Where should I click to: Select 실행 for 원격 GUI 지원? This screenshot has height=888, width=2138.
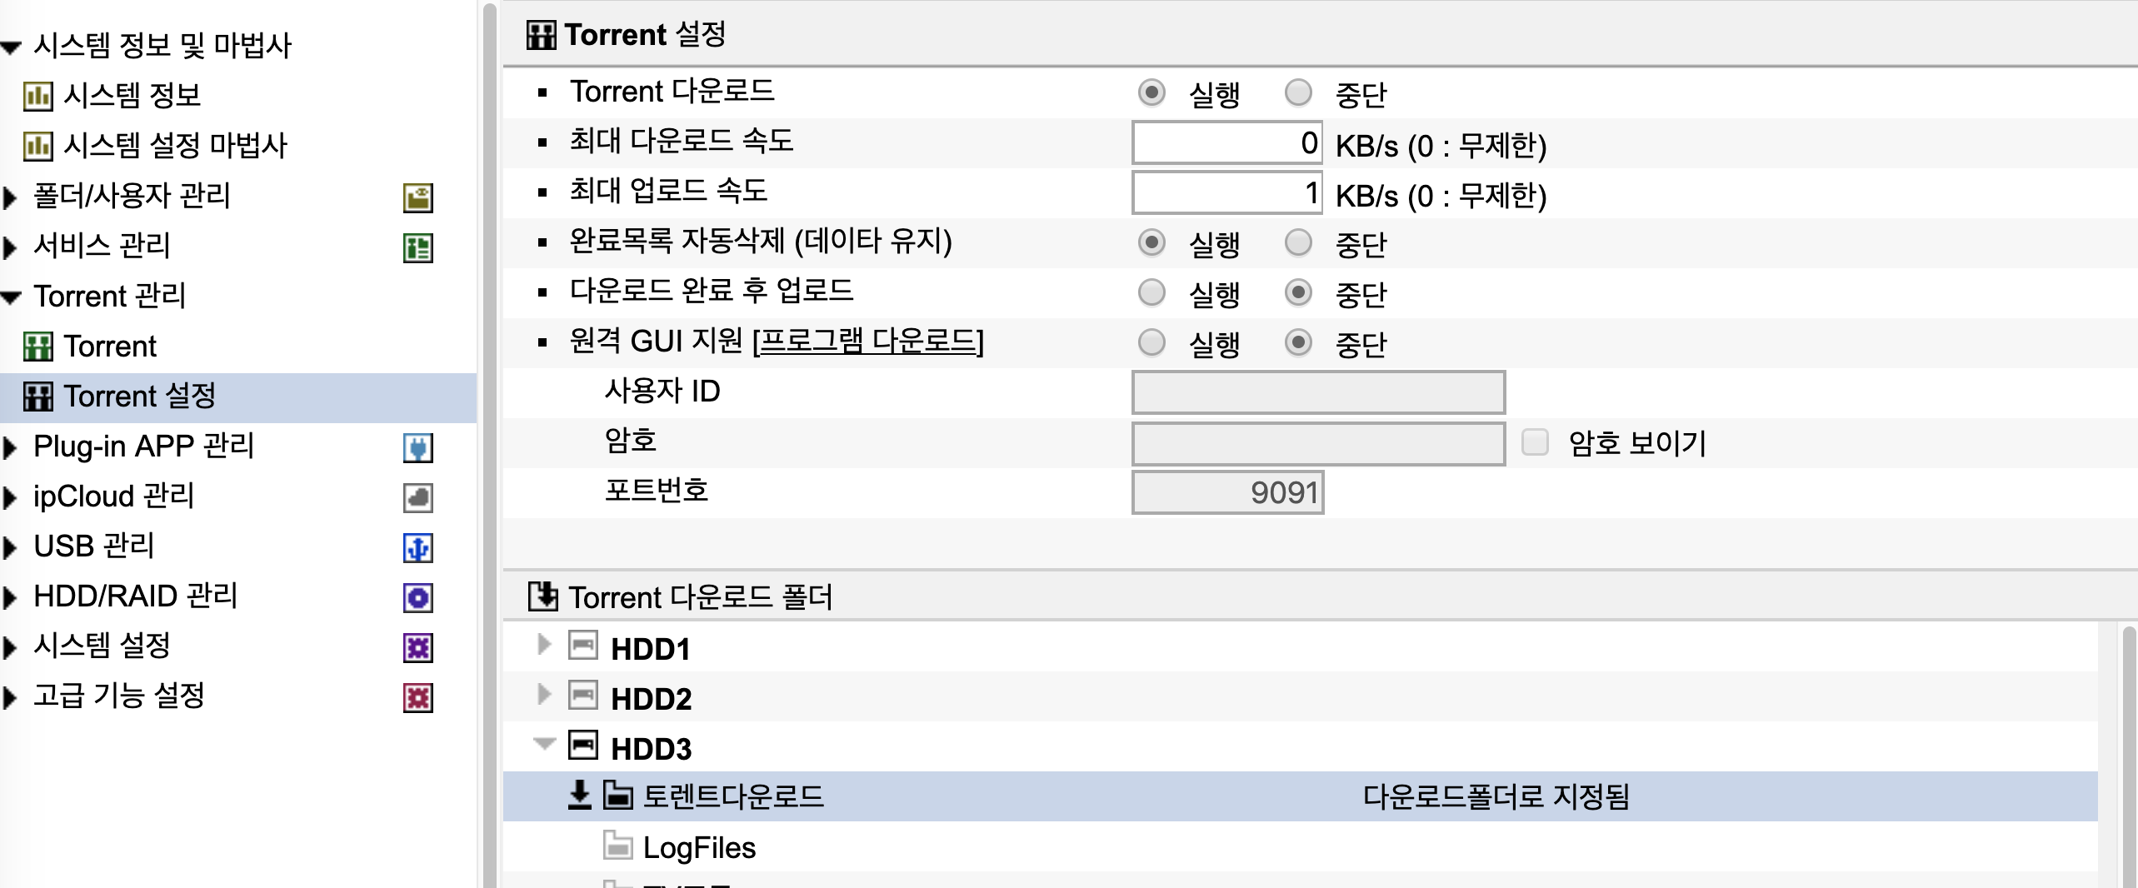1151,342
